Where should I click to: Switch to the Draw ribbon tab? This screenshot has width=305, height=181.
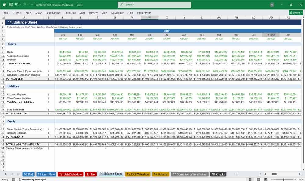click(x=38, y=13)
